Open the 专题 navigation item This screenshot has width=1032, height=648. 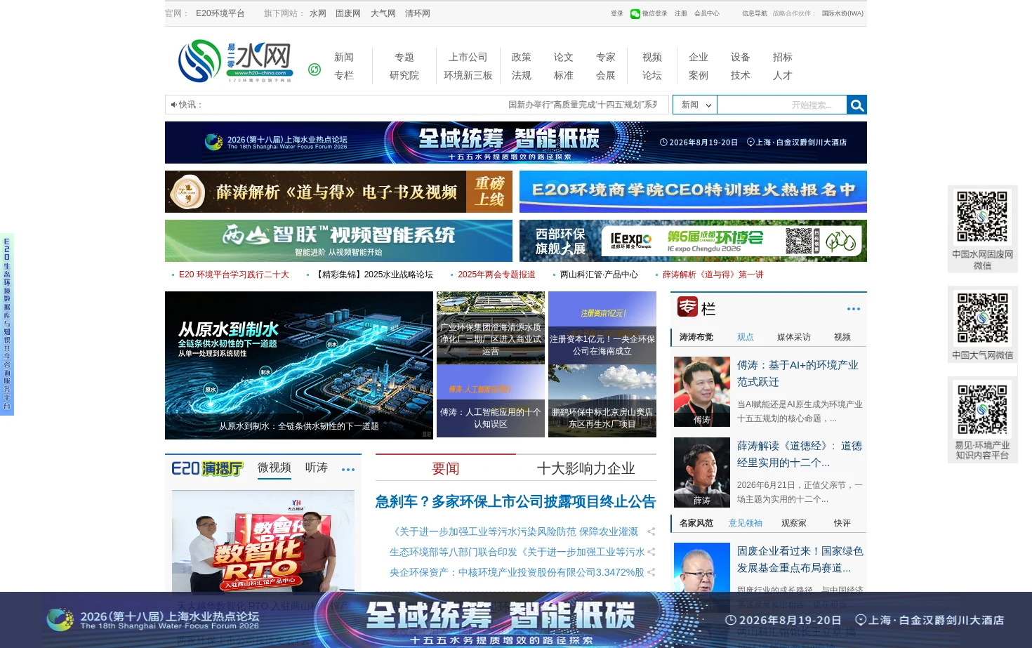point(404,58)
